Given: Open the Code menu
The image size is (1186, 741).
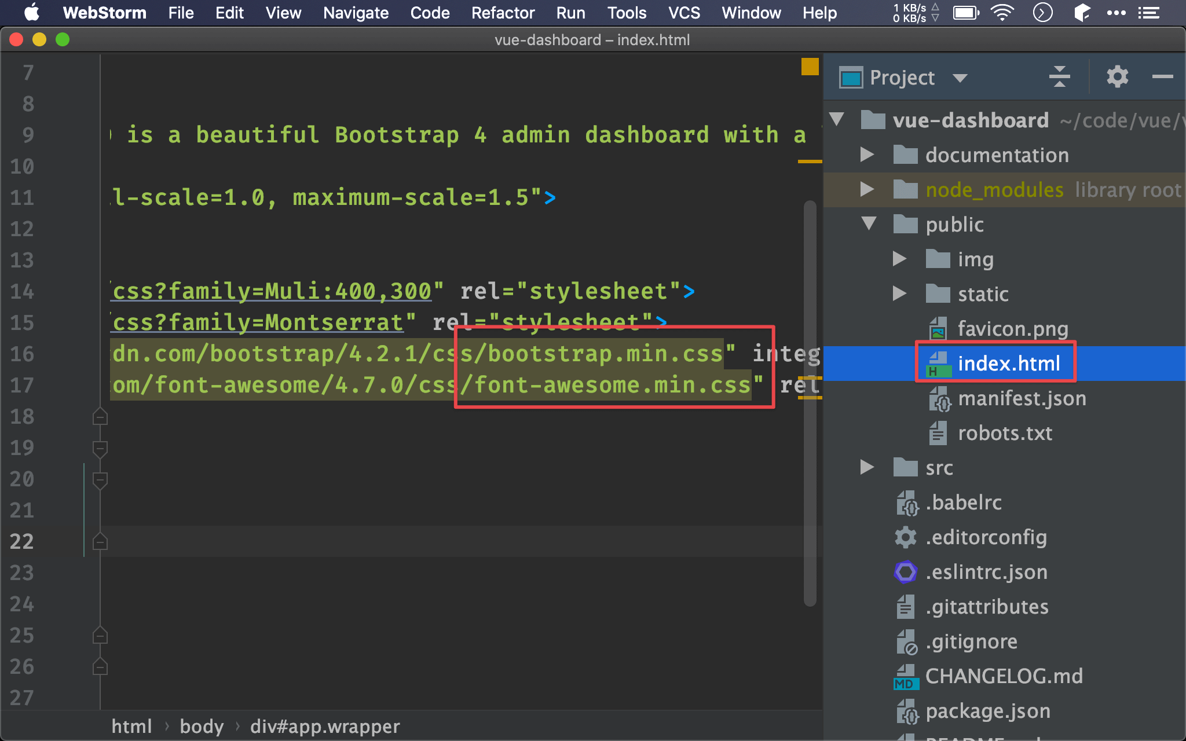Looking at the screenshot, I should 430,13.
